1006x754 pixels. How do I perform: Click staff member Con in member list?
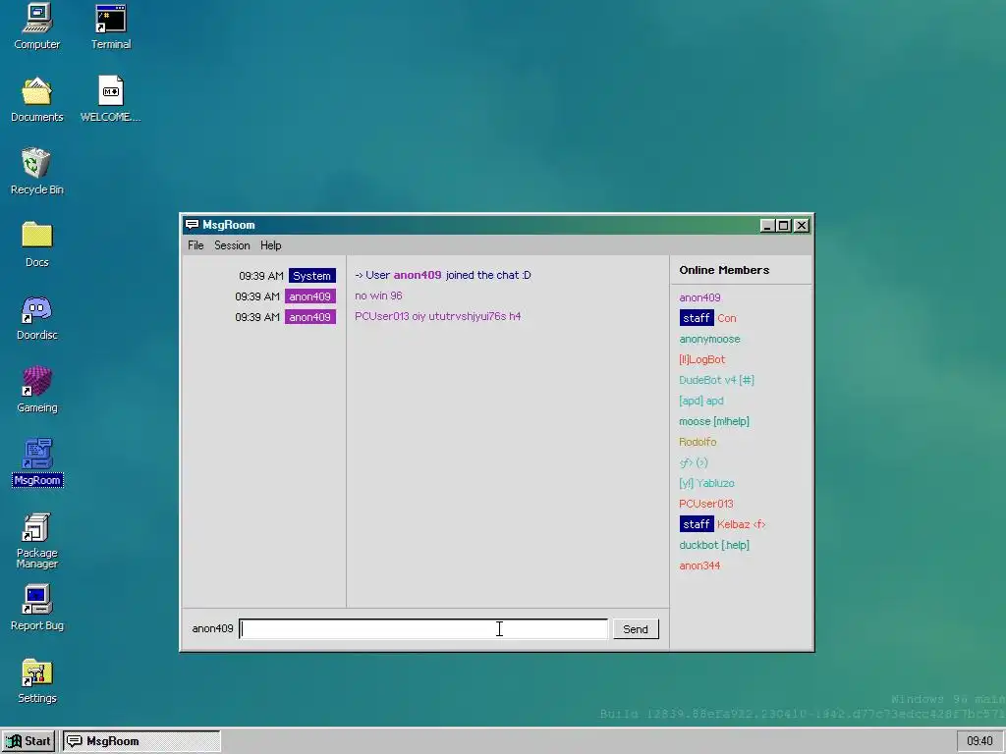726,318
